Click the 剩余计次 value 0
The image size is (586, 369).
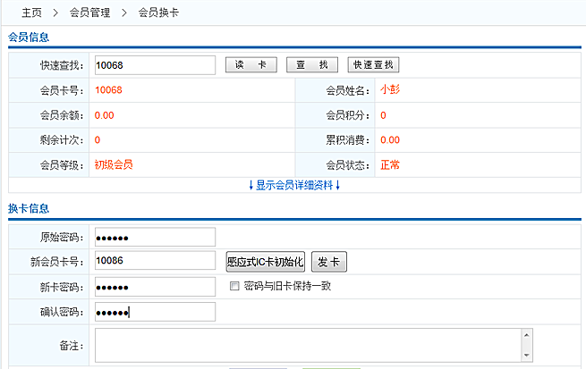coord(98,140)
